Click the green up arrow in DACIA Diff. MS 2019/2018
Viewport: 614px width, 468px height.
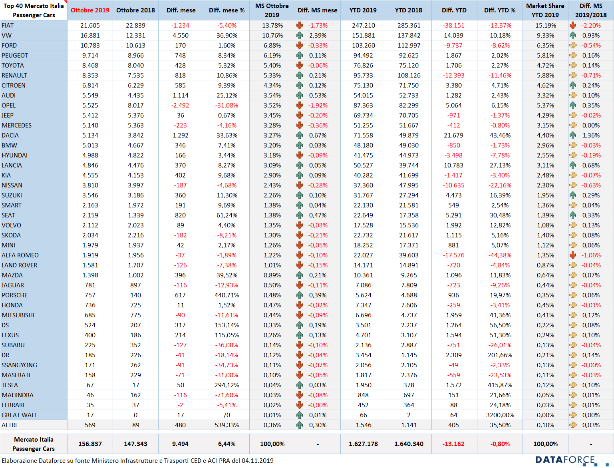coord(573,135)
